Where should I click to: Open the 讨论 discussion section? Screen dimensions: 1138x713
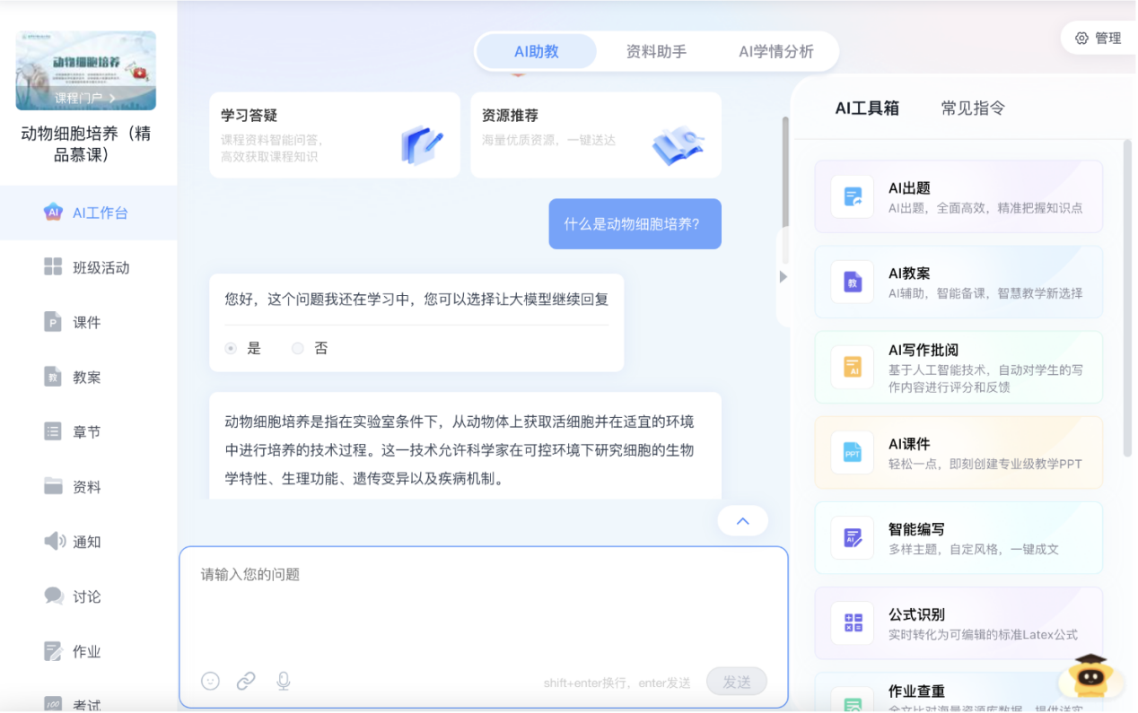[x=72, y=596]
